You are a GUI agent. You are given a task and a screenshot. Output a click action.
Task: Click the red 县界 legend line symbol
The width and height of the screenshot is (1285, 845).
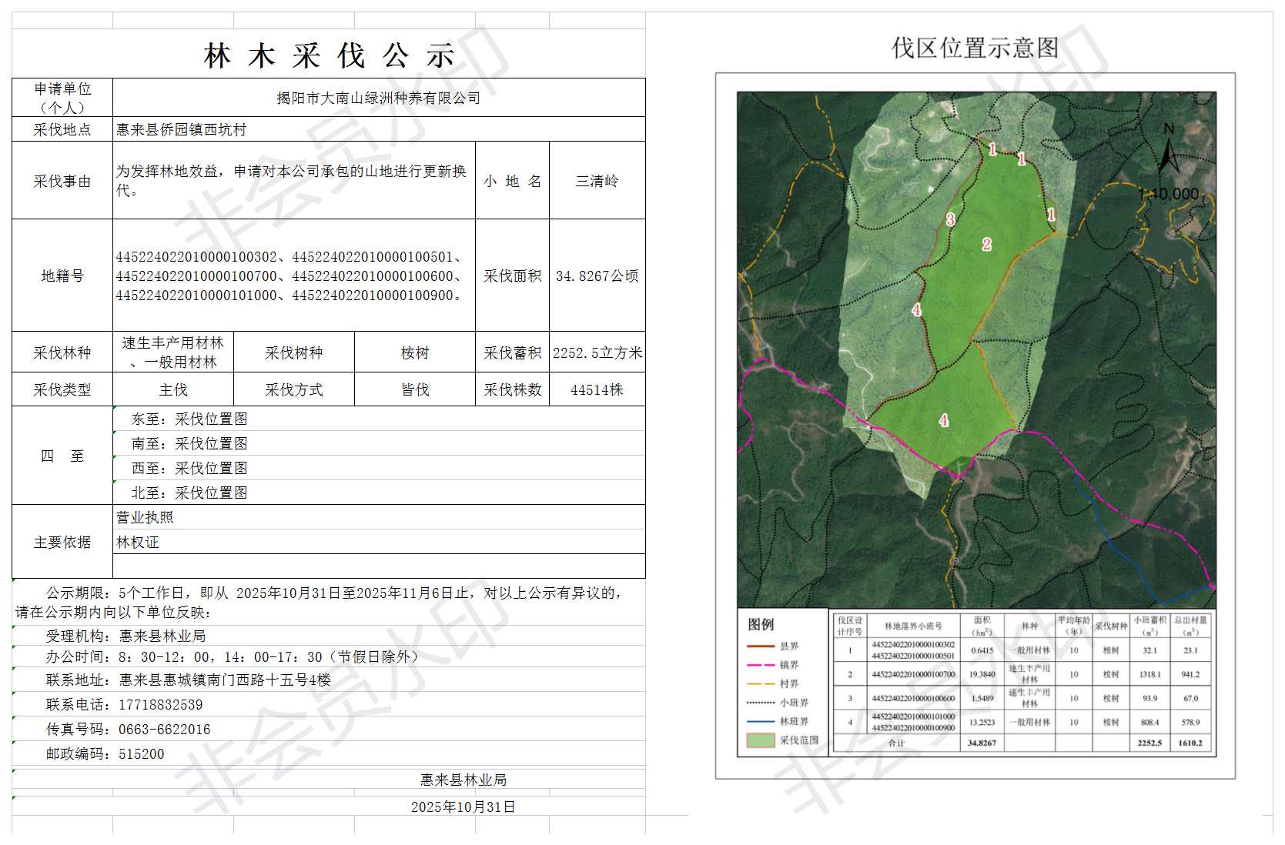point(761,646)
